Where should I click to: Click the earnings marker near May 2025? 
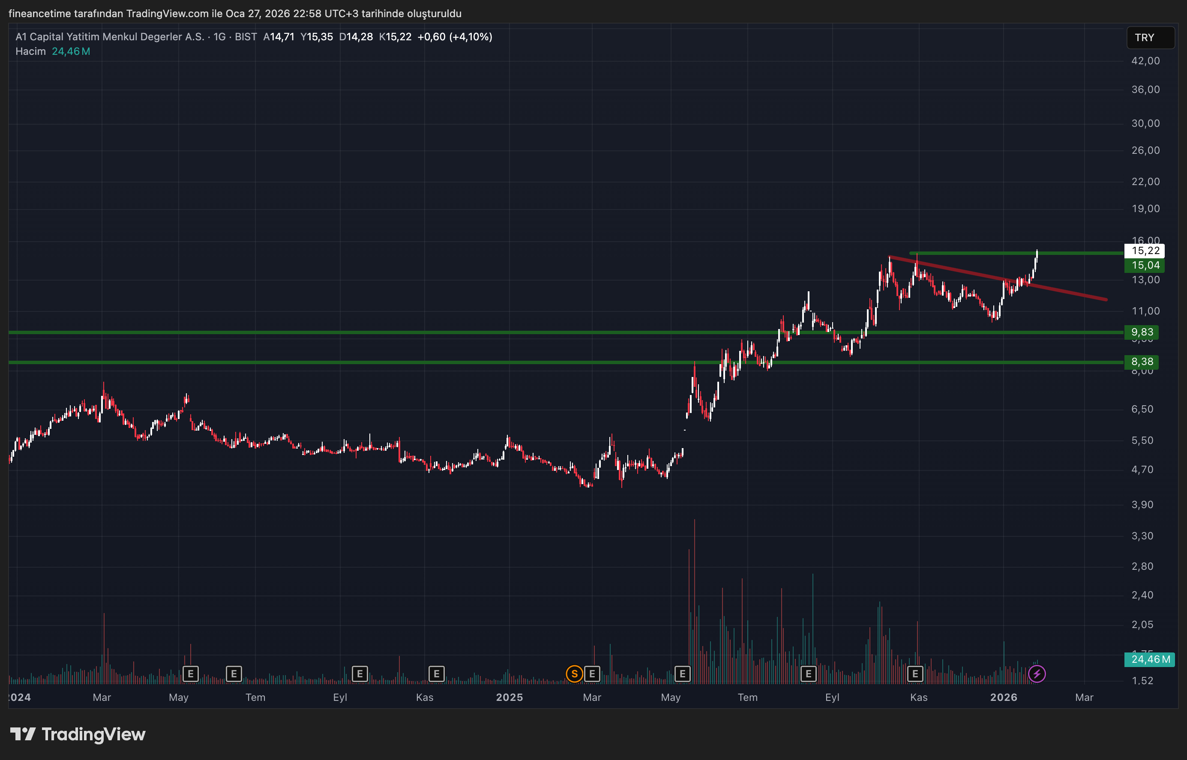pyautogui.click(x=683, y=673)
